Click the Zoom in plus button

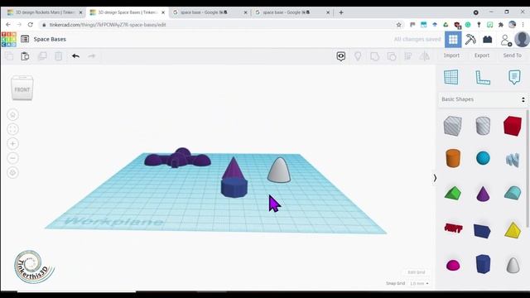coord(13,144)
